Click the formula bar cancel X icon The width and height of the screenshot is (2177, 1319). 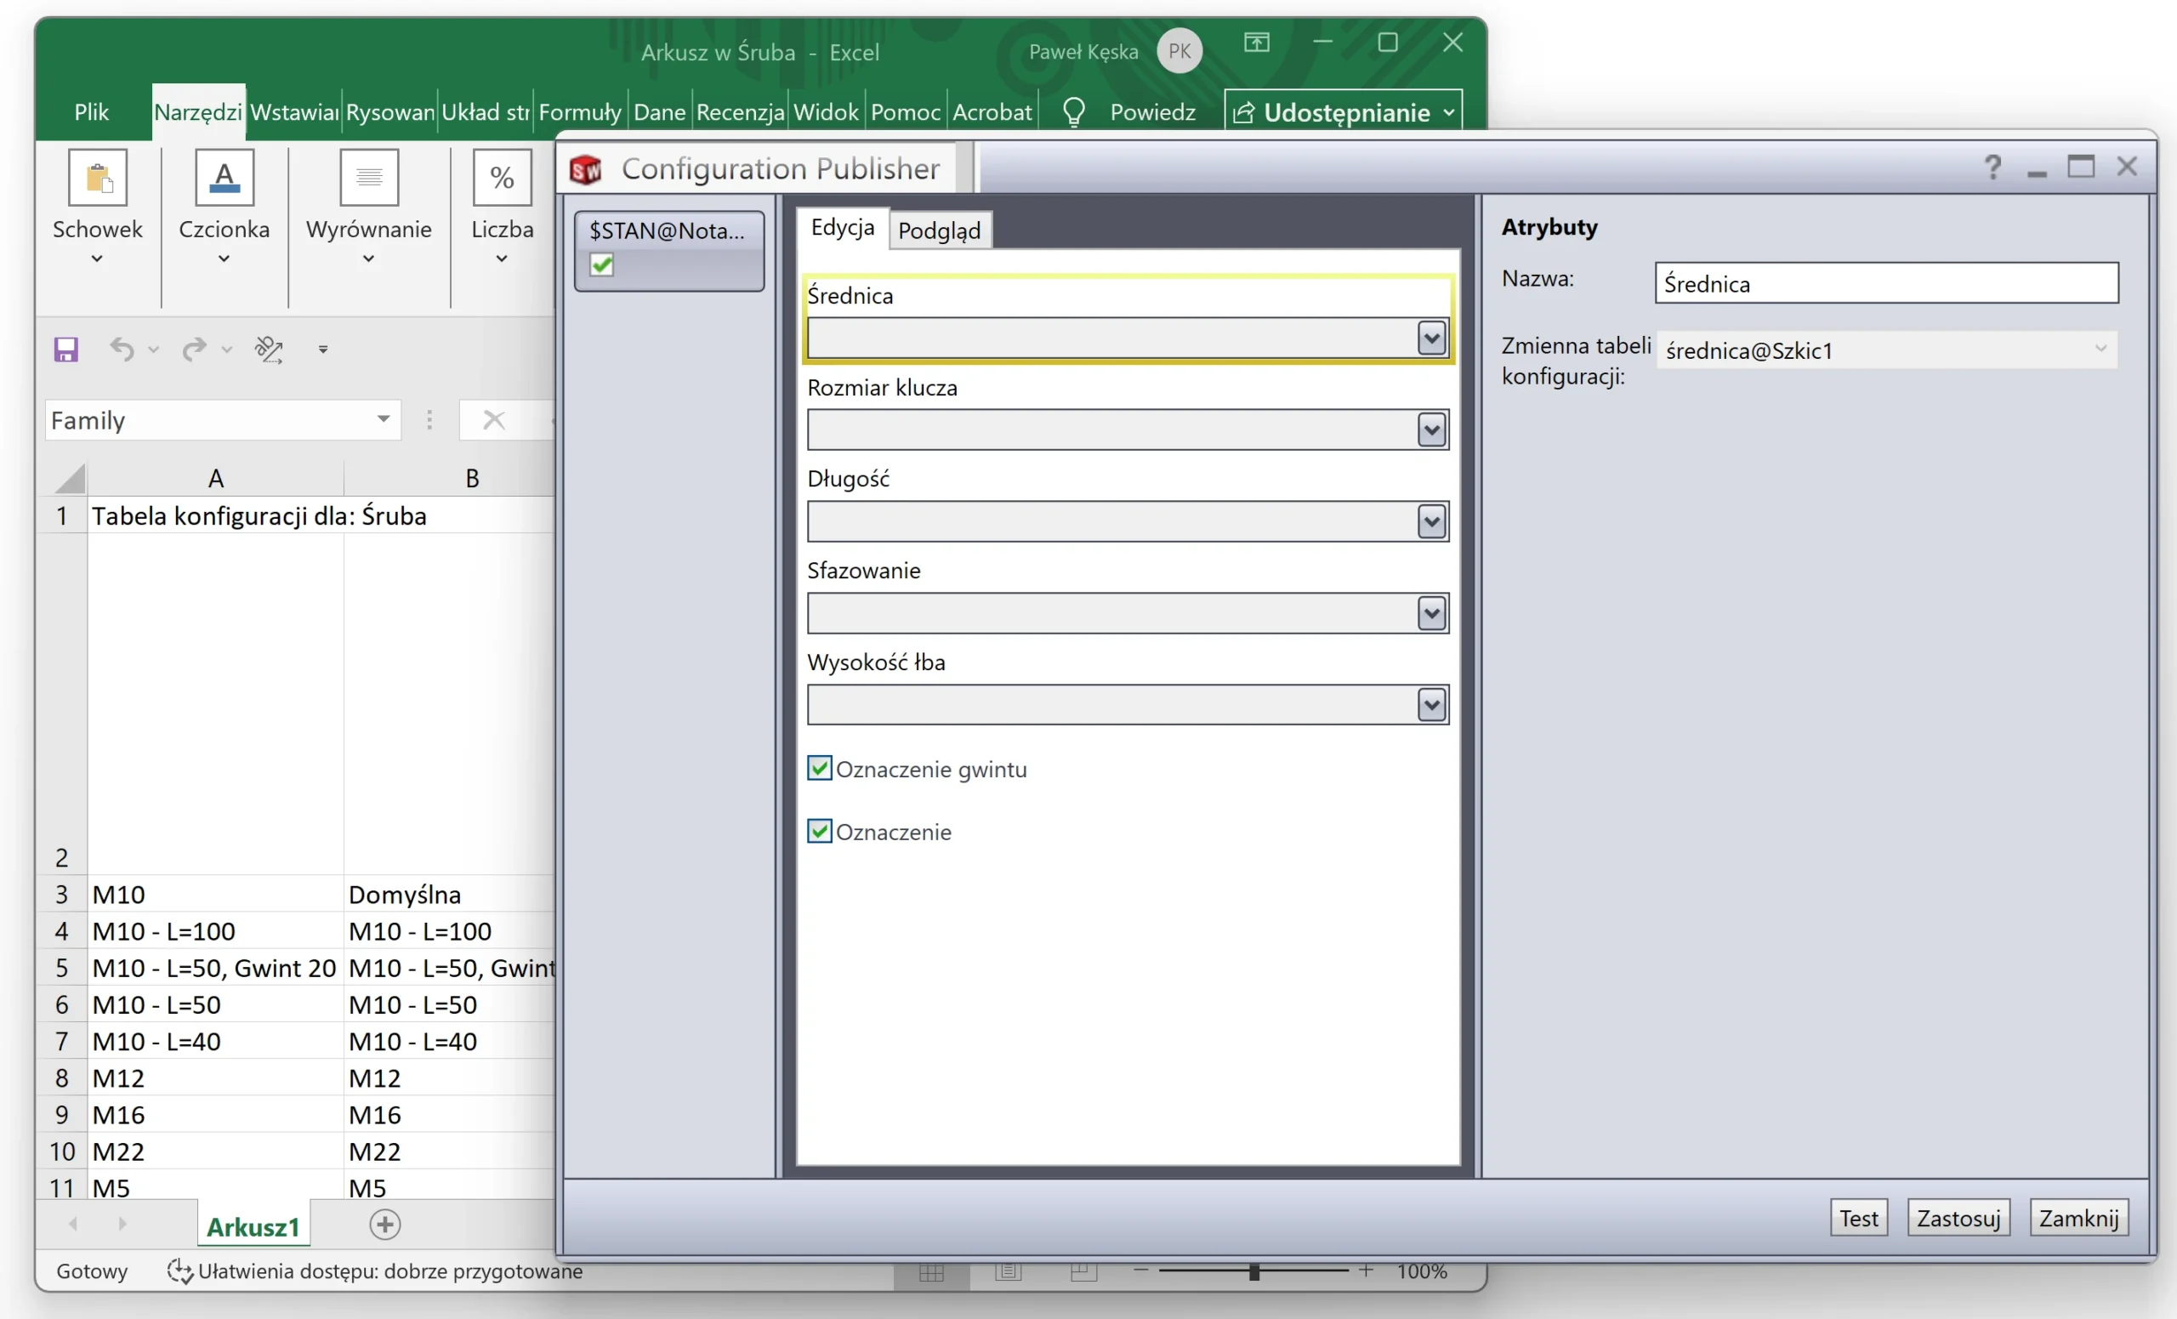494,419
